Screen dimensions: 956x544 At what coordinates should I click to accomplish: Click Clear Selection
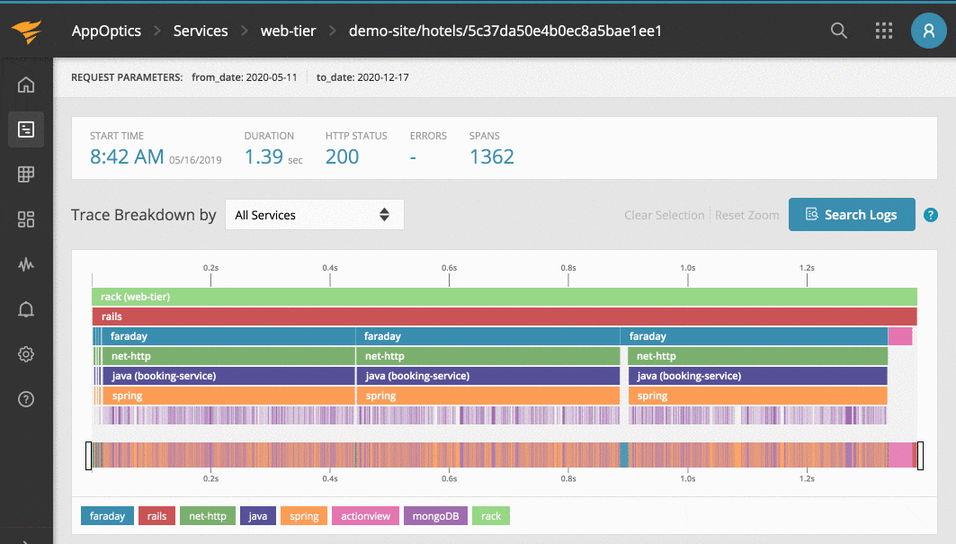click(x=664, y=215)
